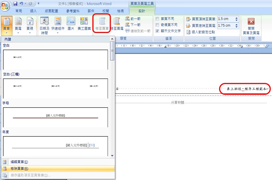Pick the 空白 (三欄) header thumbnail
272x180 pixels.
tap(55, 88)
